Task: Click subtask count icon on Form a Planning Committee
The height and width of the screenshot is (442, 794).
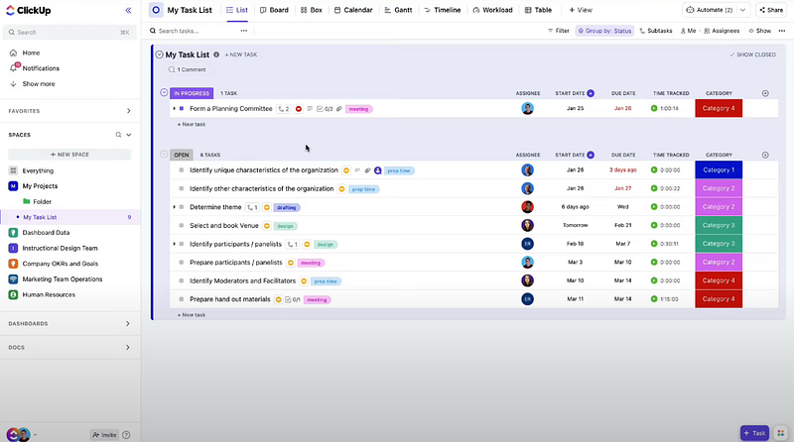Action: point(284,109)
